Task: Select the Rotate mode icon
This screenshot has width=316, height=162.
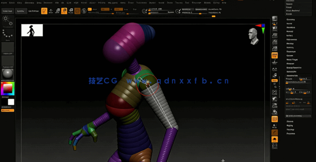Action: (71, 11)
